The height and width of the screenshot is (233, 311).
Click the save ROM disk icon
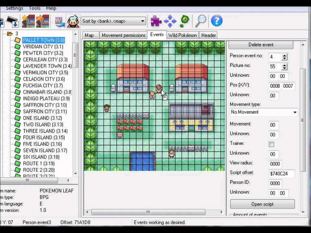pos(13,21)
